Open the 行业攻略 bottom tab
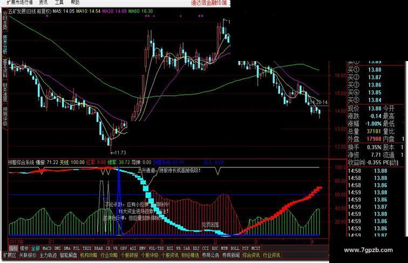This screenshot has width=408, height=263. pyautogui.click(x=109, y=255)
